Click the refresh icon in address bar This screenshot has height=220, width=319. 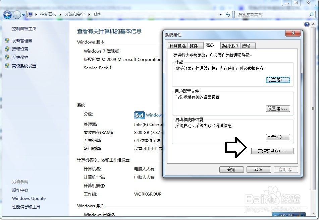click(228, 14)
